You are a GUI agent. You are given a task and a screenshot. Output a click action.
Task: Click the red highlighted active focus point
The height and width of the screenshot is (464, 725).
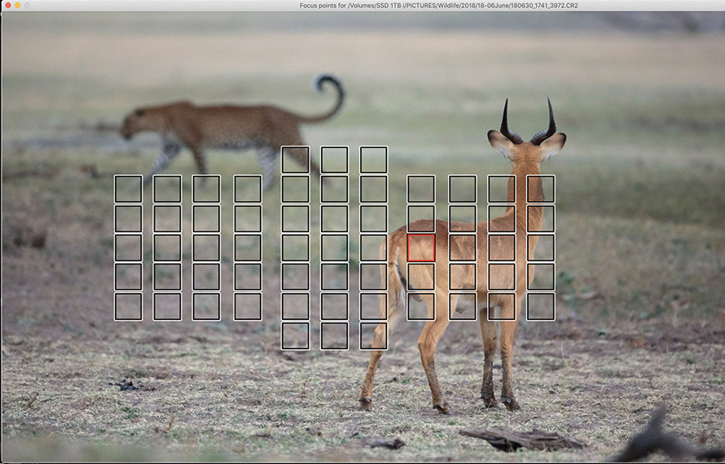[x=421, y=247]
